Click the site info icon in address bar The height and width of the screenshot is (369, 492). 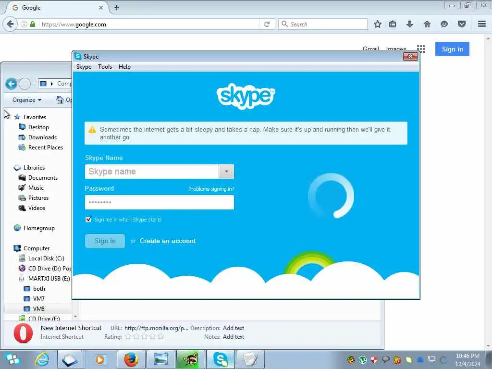coord(24,24)
